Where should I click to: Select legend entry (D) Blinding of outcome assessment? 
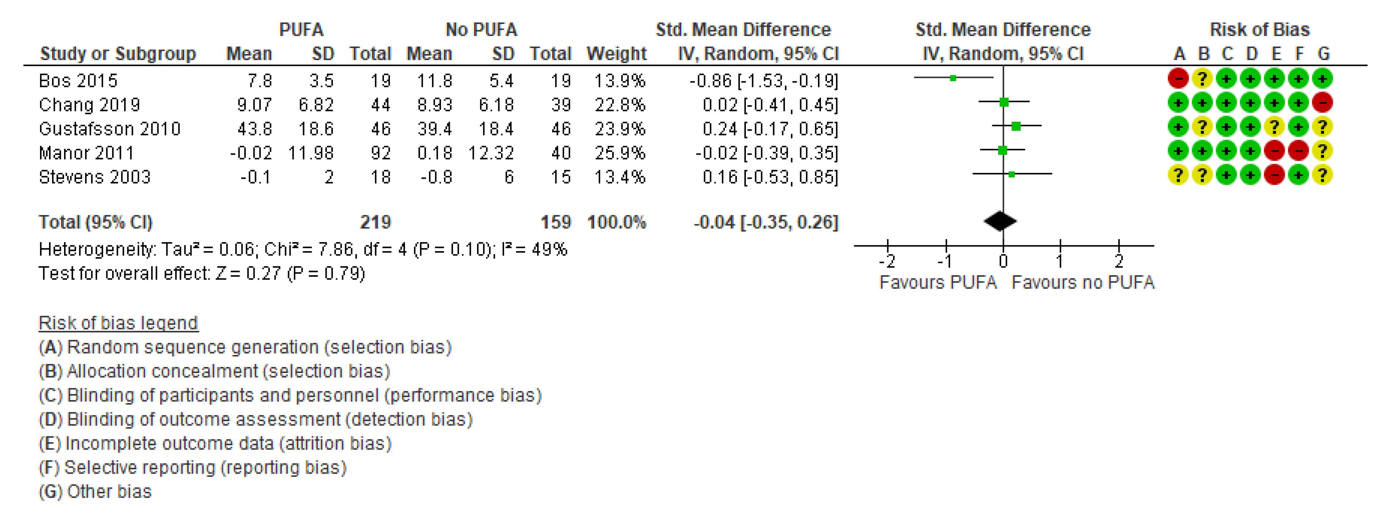coord(255,419)
